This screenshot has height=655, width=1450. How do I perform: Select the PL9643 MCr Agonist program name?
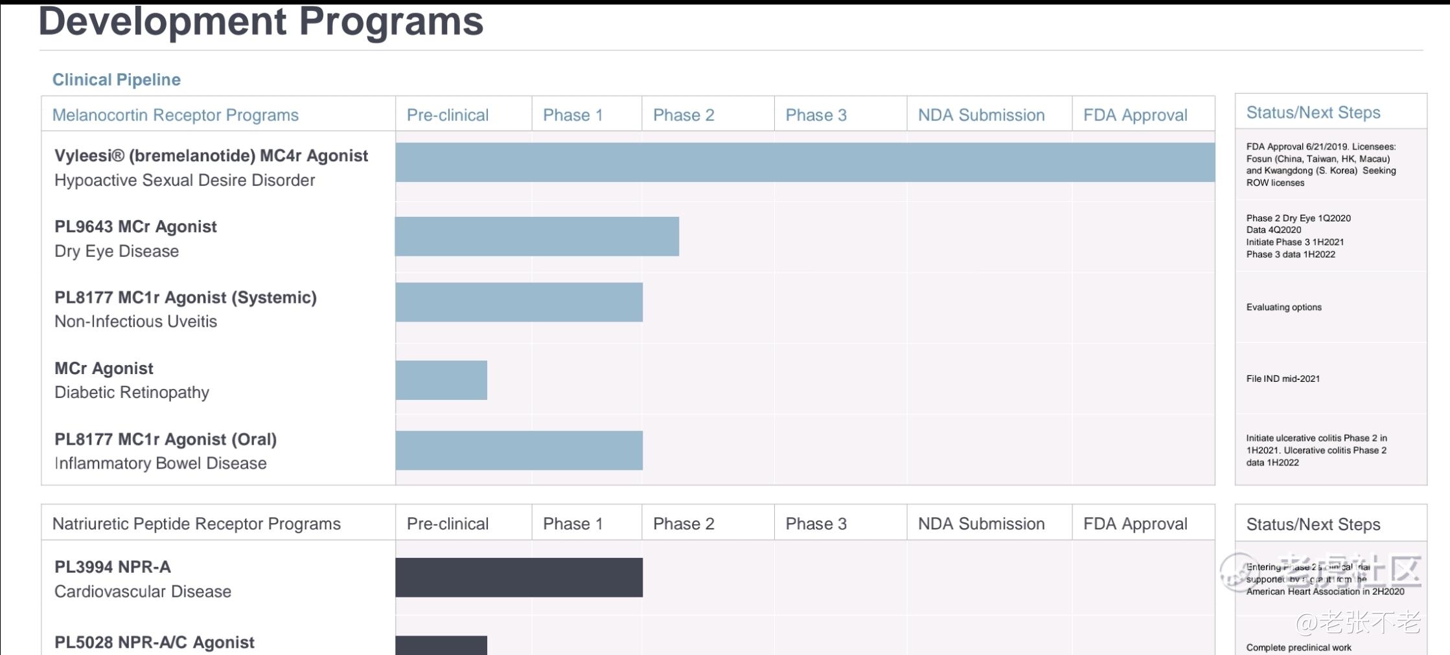click(x=135, y=227)
